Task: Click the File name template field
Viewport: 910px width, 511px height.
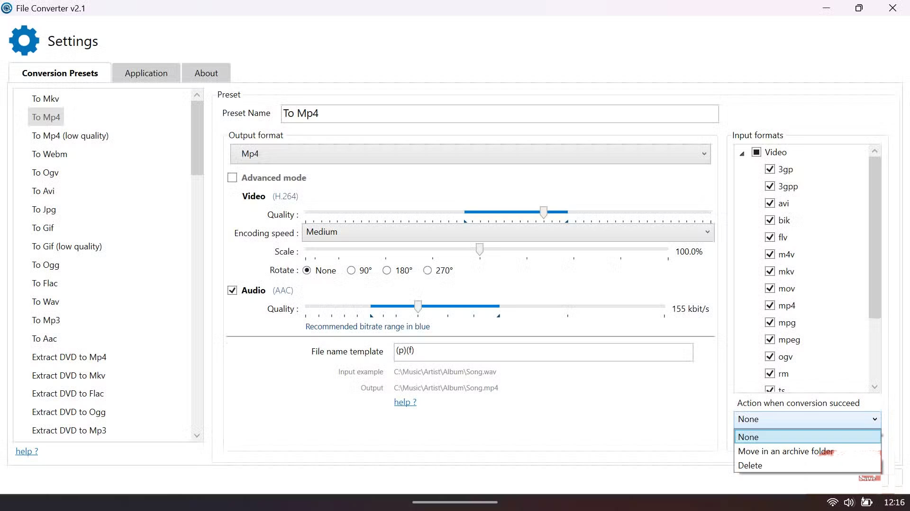Action: pyautogui.click(x=543, y=352)
